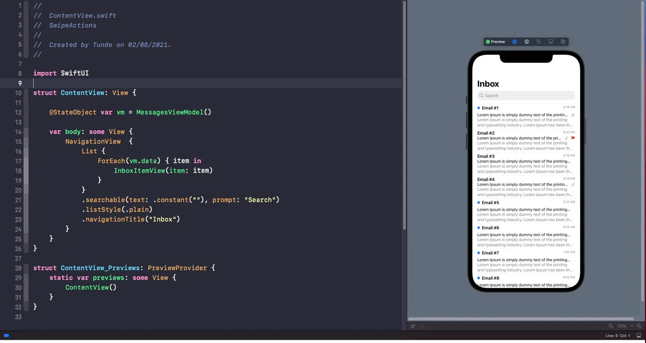
Task: Click the preview list icon beside the pin
Action: [x=423, y=326]
